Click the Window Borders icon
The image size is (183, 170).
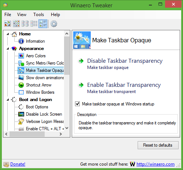click(x=21, y=92)
